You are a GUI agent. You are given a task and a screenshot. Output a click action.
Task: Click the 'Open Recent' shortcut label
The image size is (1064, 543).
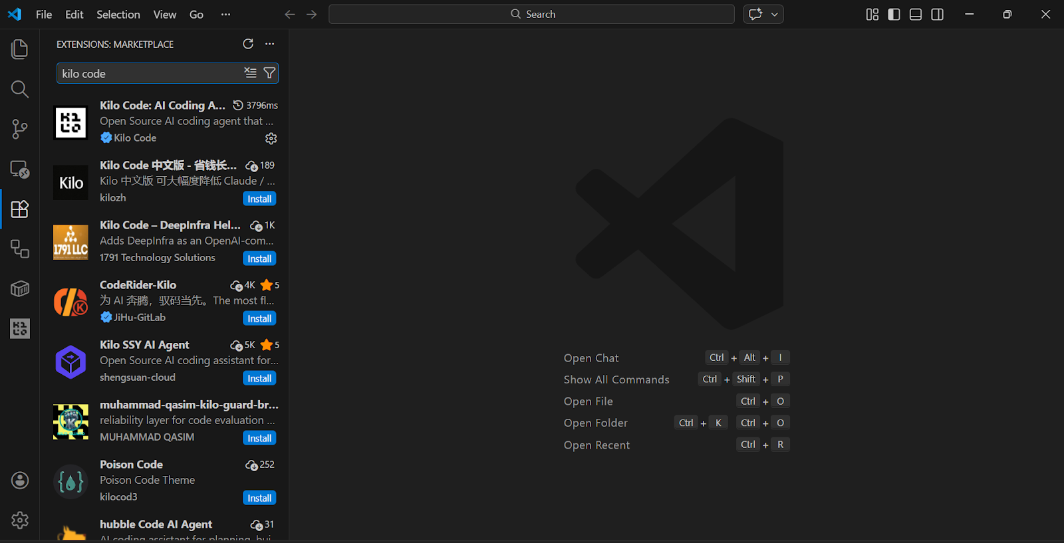pos(597,445)
